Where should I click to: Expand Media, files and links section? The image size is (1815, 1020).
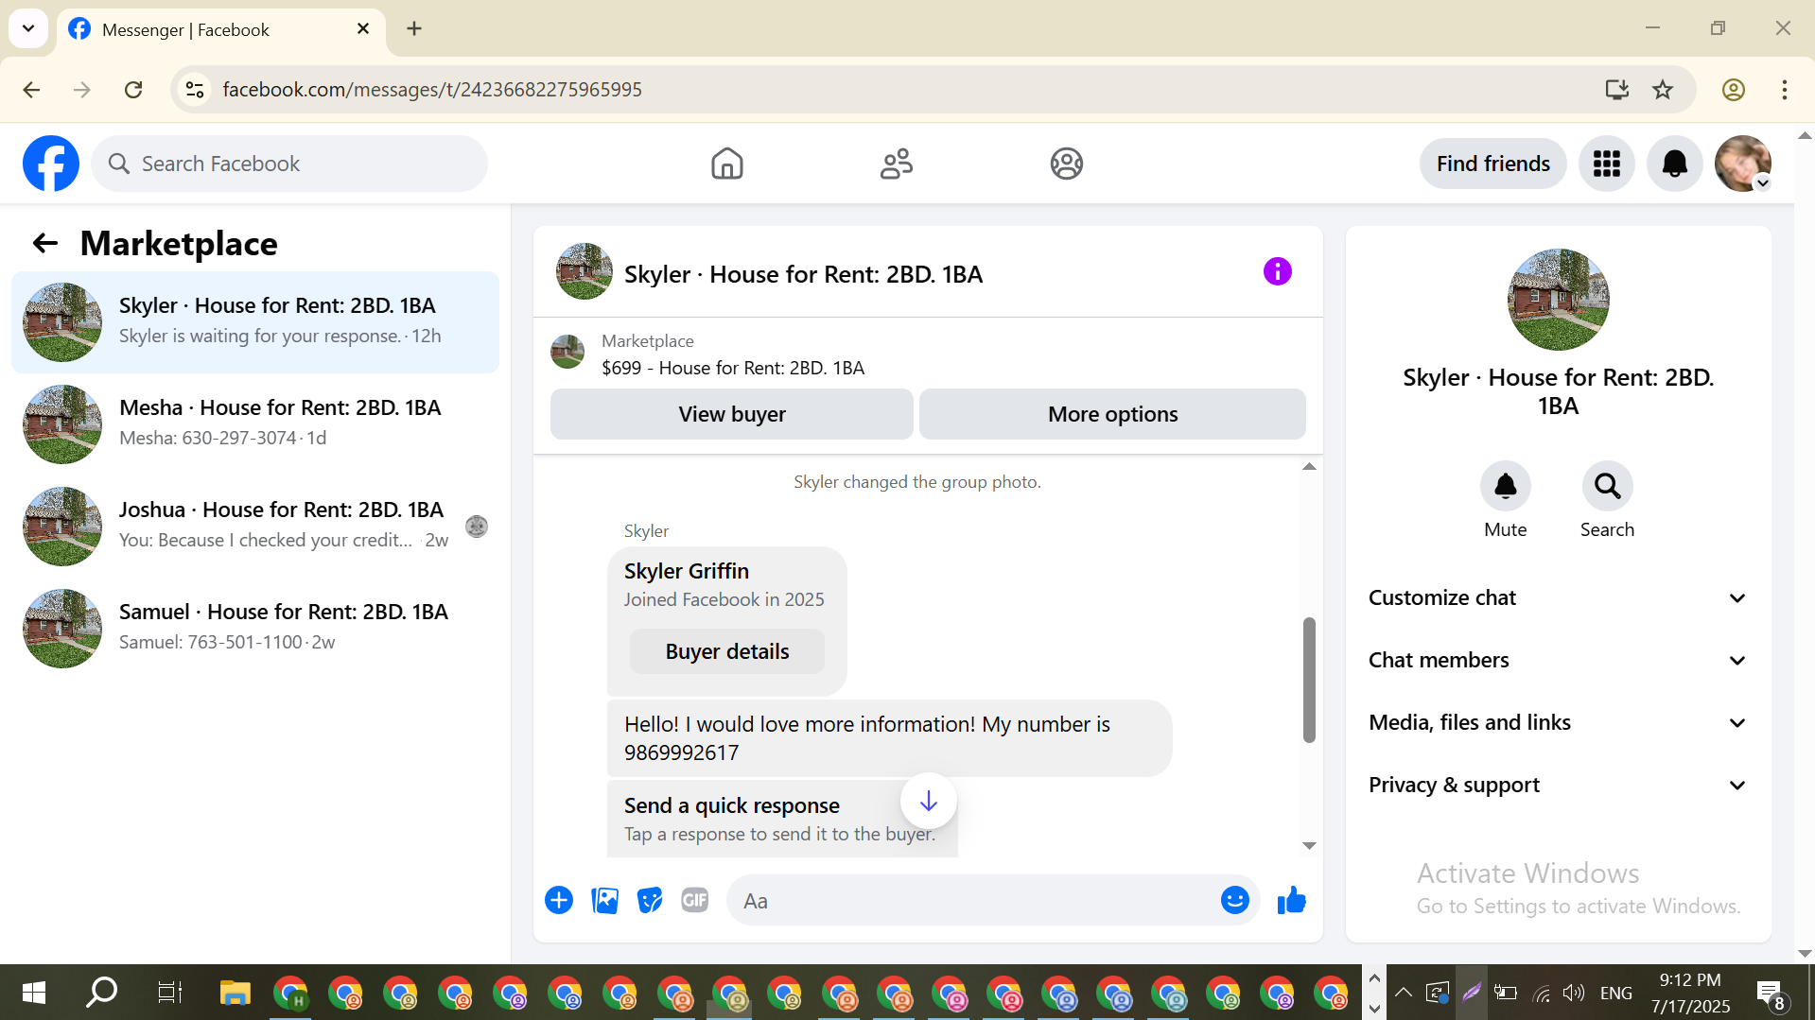pyautogui.click(x=1558, y=722)
